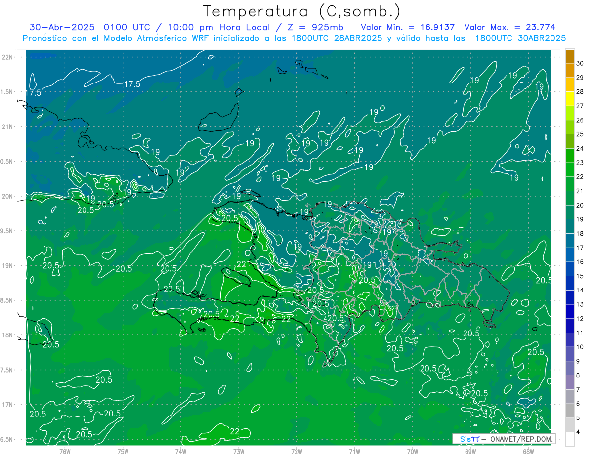Click the color scale label "22"
The image size is (593, 458).
click(580, 177)
